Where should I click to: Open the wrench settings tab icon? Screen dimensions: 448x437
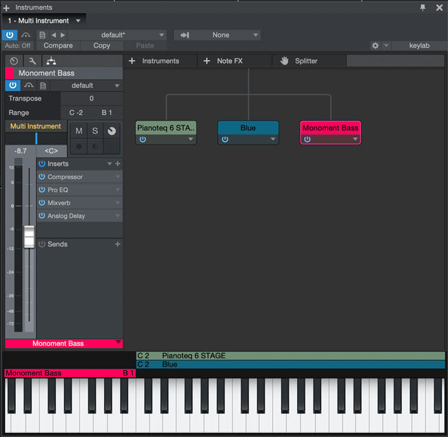click(x=32, y=61)
